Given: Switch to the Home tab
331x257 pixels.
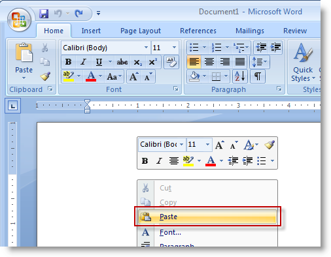Looking at the screenshot, I should tap(54, 31).
